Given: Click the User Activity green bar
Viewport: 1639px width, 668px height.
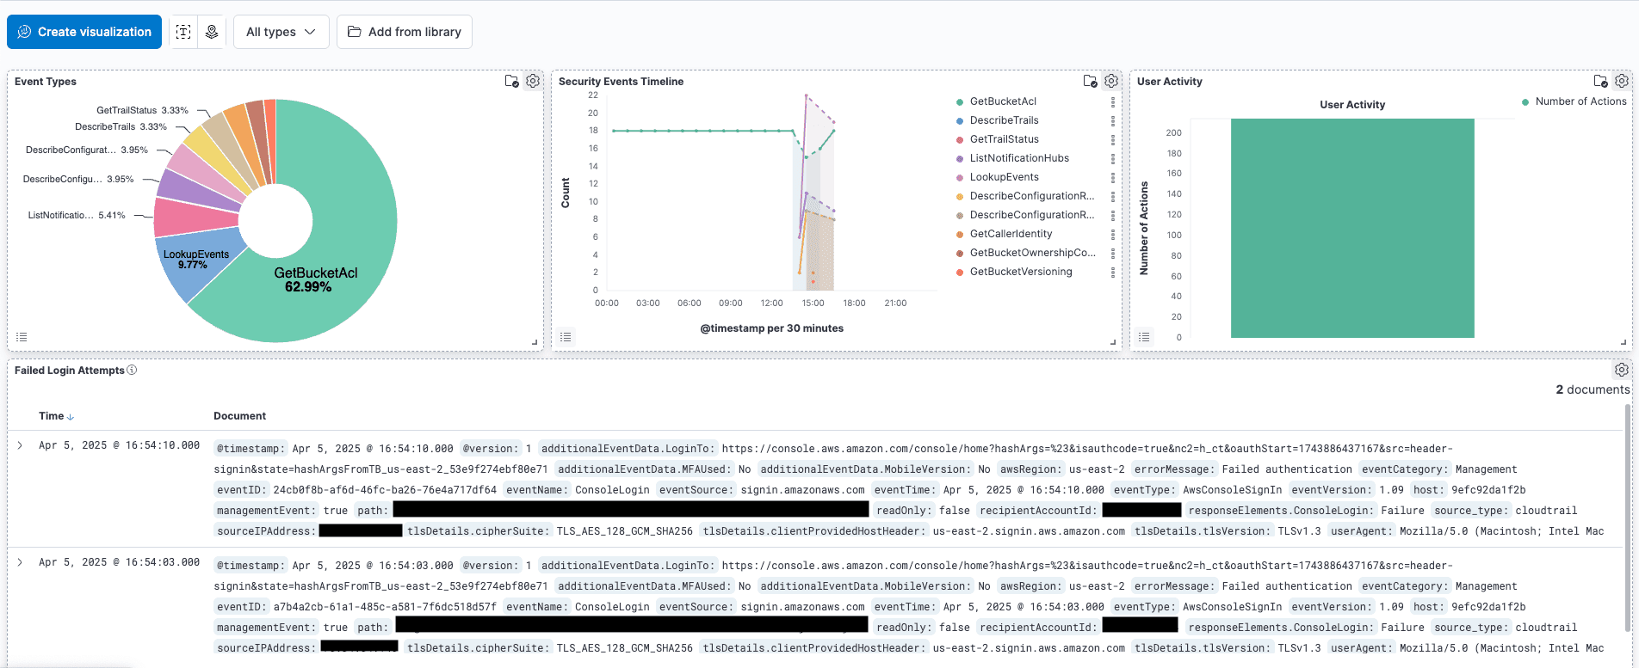Looking at the screenshot, I should click(x=1352, y=228).
